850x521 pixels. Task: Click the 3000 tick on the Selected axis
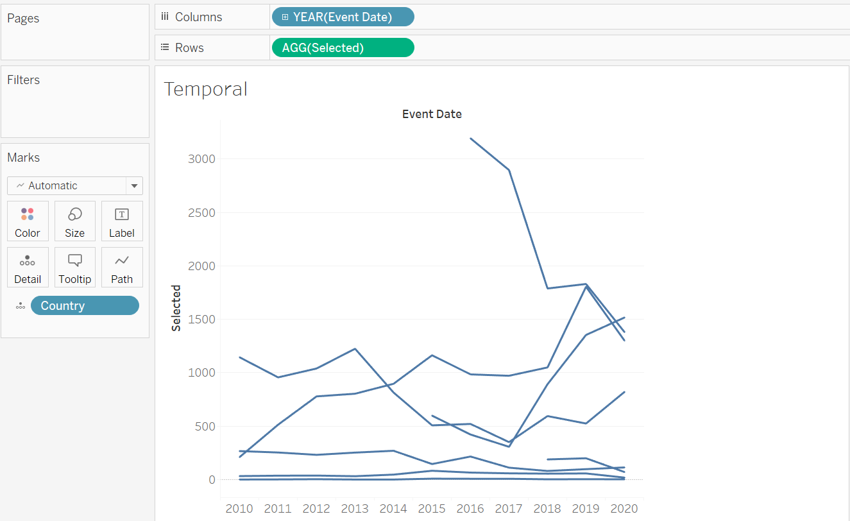click(201, 159)
